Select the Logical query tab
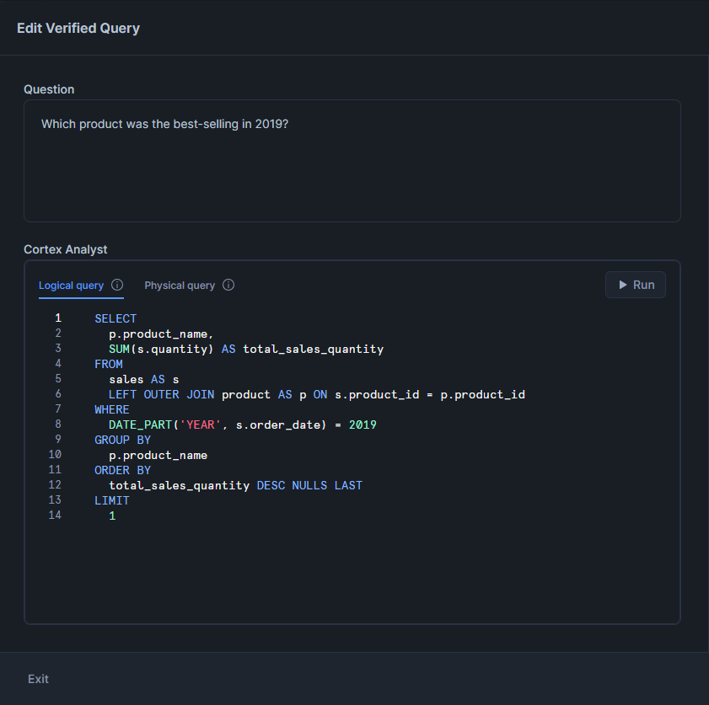 (71, 285)
